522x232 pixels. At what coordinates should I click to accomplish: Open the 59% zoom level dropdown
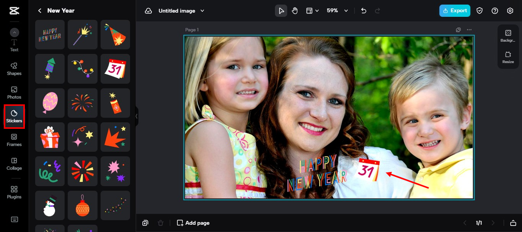coord(338,11)
